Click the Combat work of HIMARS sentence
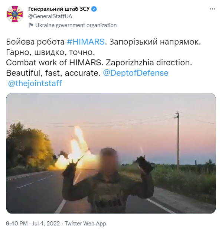This screenshot has height=231, width=222. click(54, 62)
